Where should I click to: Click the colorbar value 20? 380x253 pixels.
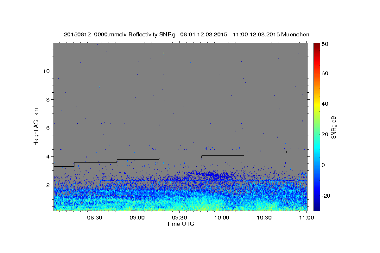(326, 134)
